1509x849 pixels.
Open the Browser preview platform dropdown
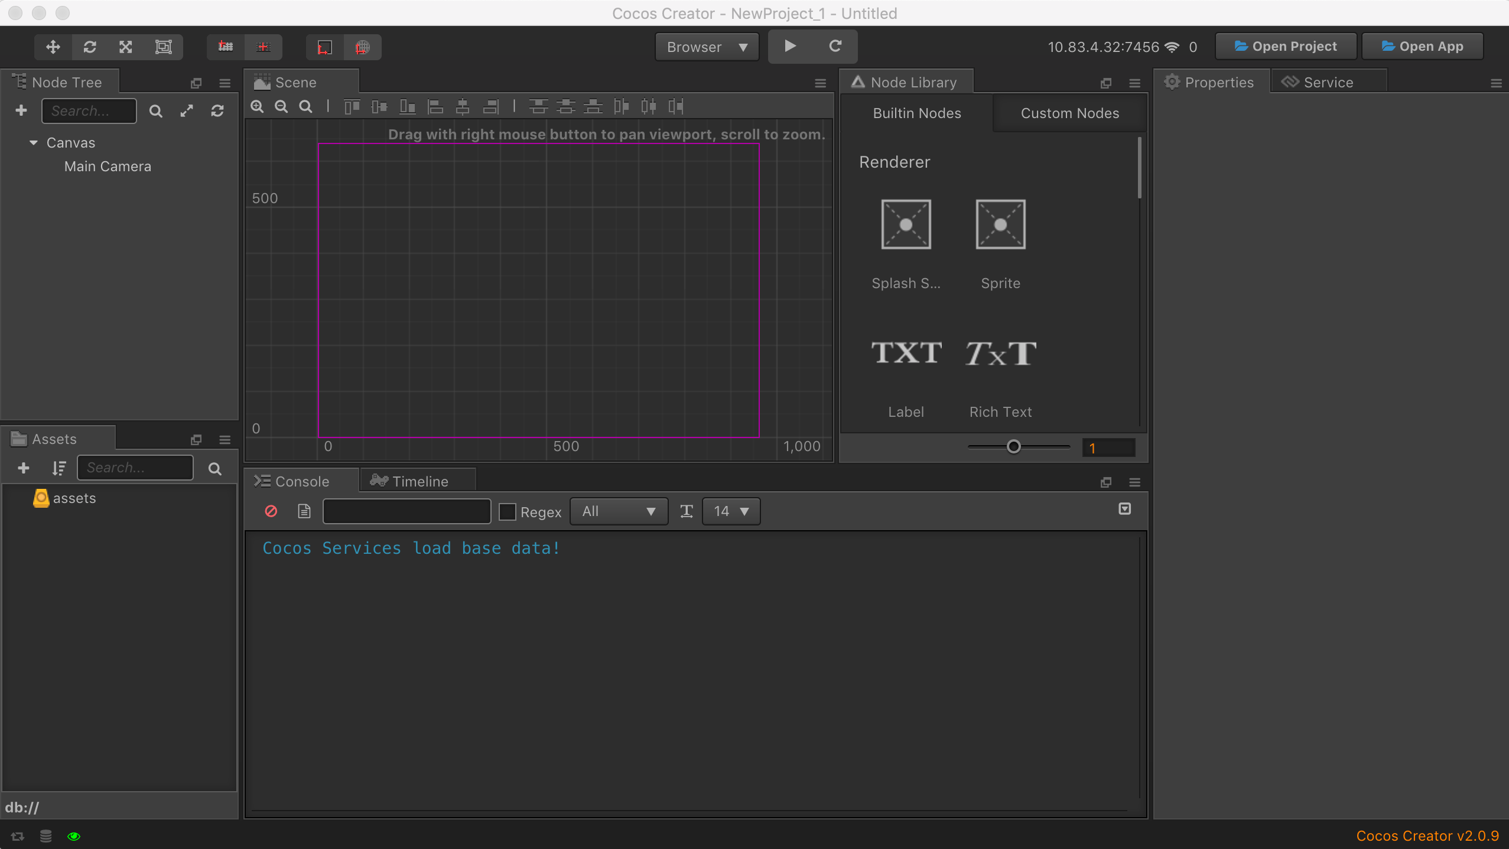(x=707, y=47)
